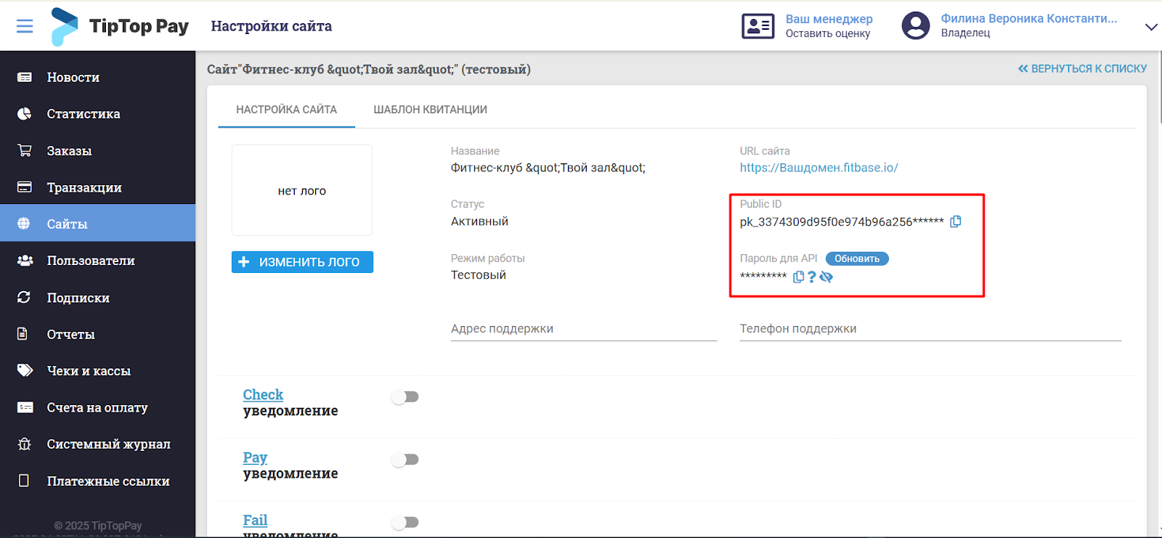Toggle API password visibility eye icon
The height and width of the screenshot is (538, 1162).
[826, 277]
